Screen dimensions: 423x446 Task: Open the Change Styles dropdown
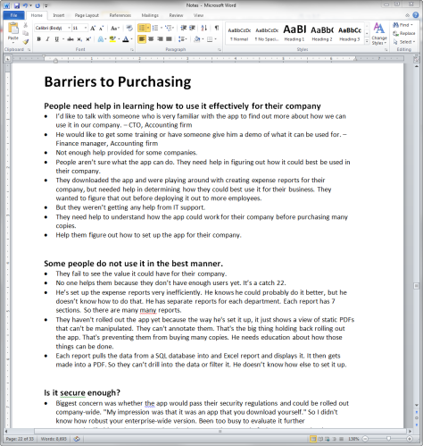coord(379,34)
